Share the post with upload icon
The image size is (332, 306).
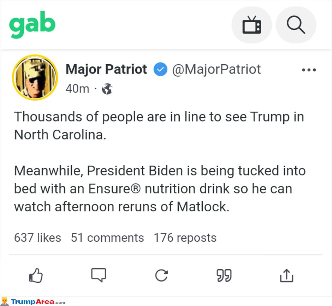[x=286, y=275]
